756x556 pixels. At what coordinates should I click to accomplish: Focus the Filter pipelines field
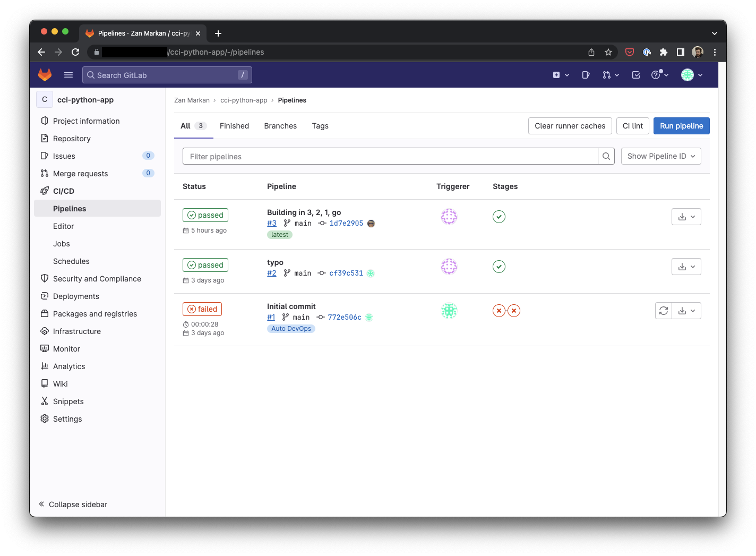click(x=390, y=156)
